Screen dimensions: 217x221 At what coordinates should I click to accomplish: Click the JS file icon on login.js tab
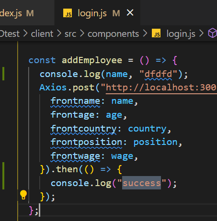[x=68, y=13]
